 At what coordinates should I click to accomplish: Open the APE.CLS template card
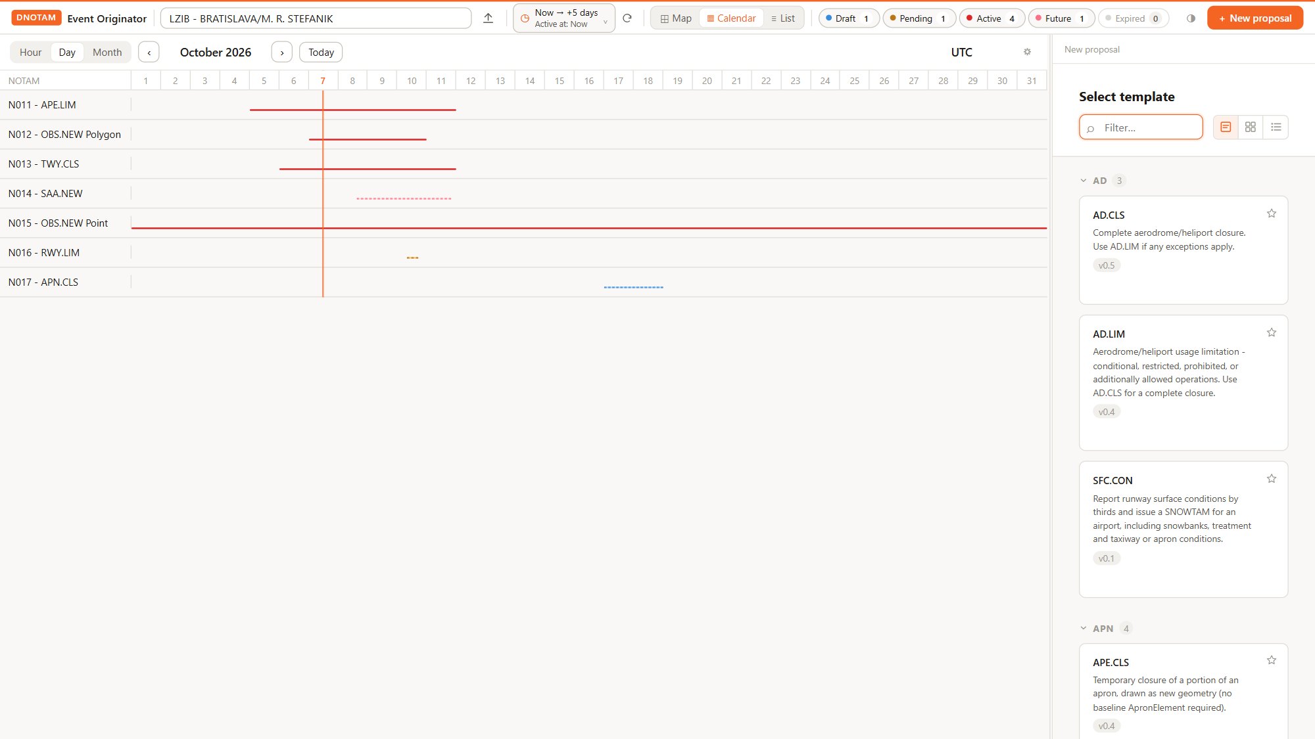[x=1183, y=691]
